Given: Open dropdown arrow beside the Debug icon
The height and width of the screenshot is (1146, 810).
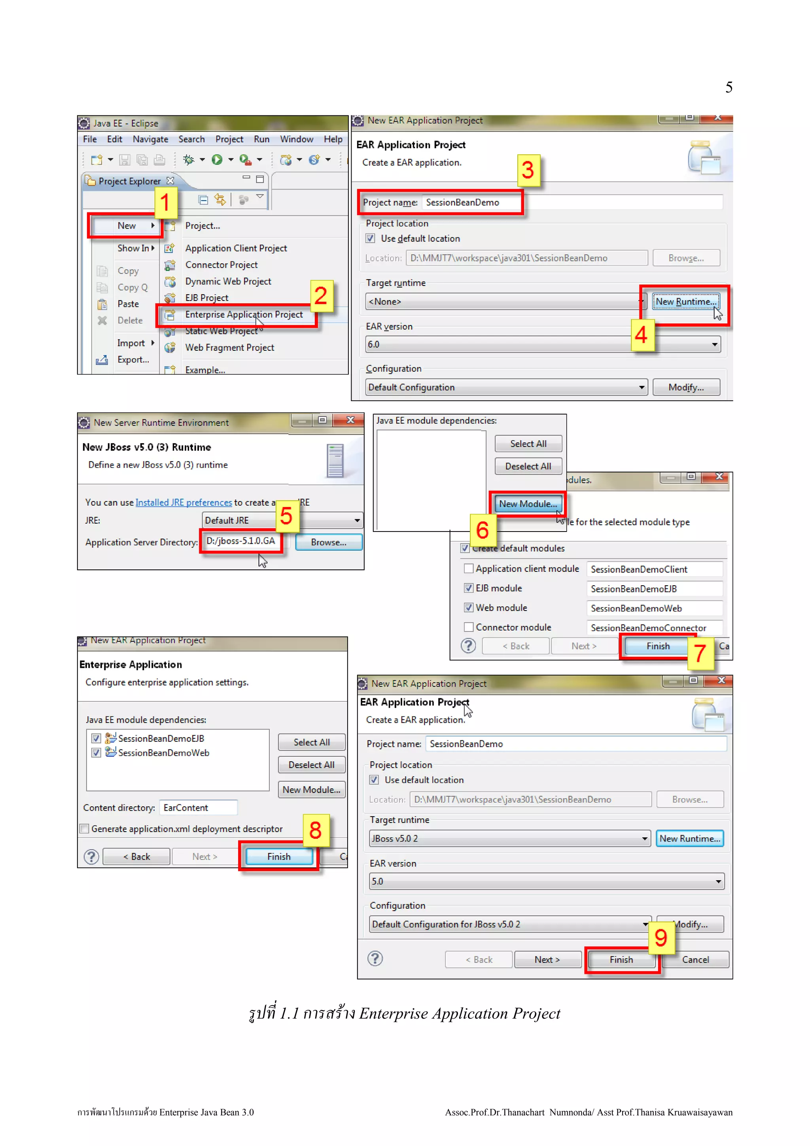Looking at the screenshot, I should click(202, 160).
